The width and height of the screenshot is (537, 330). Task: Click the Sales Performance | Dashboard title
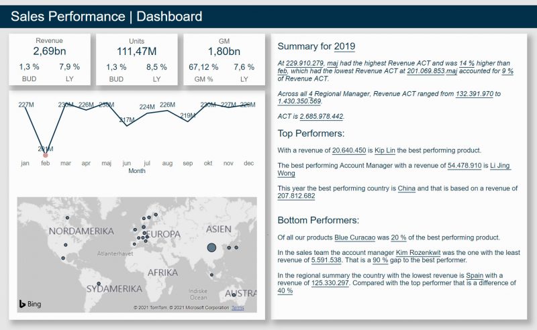107,16
